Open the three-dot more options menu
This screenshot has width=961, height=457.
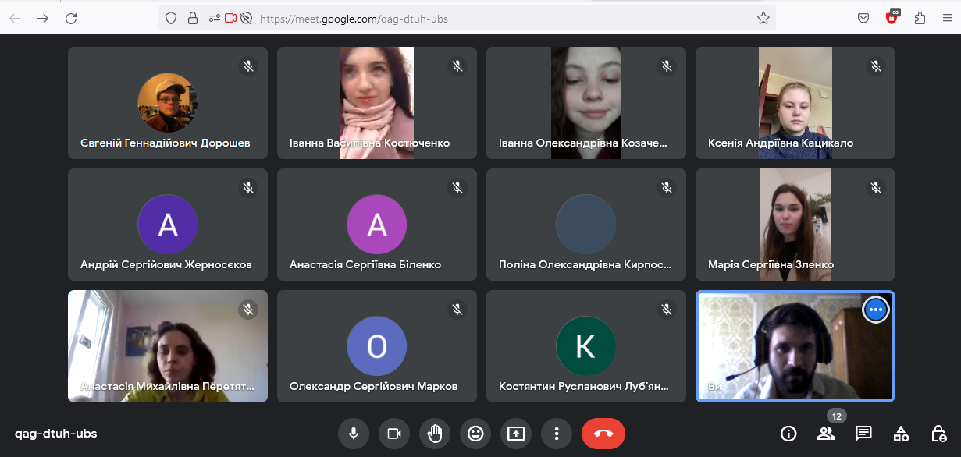[x=557, y=434]
